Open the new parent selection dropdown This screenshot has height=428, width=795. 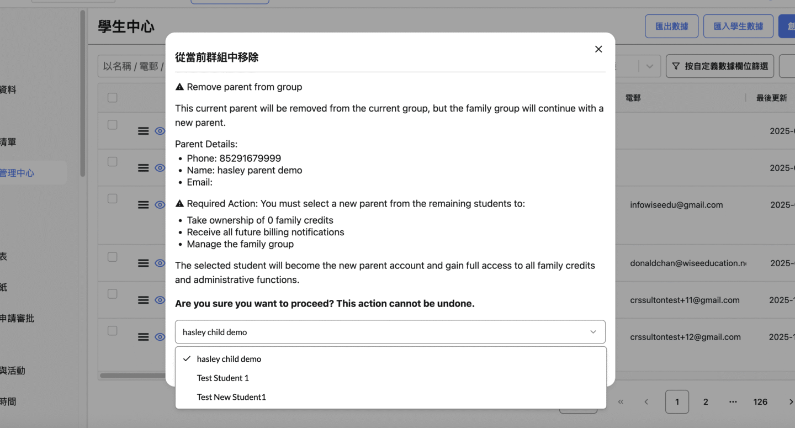(x=390, y=332)
